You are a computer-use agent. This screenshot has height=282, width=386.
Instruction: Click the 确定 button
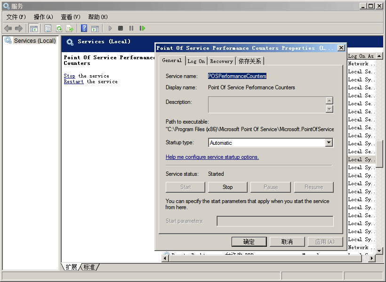(249, 242)
